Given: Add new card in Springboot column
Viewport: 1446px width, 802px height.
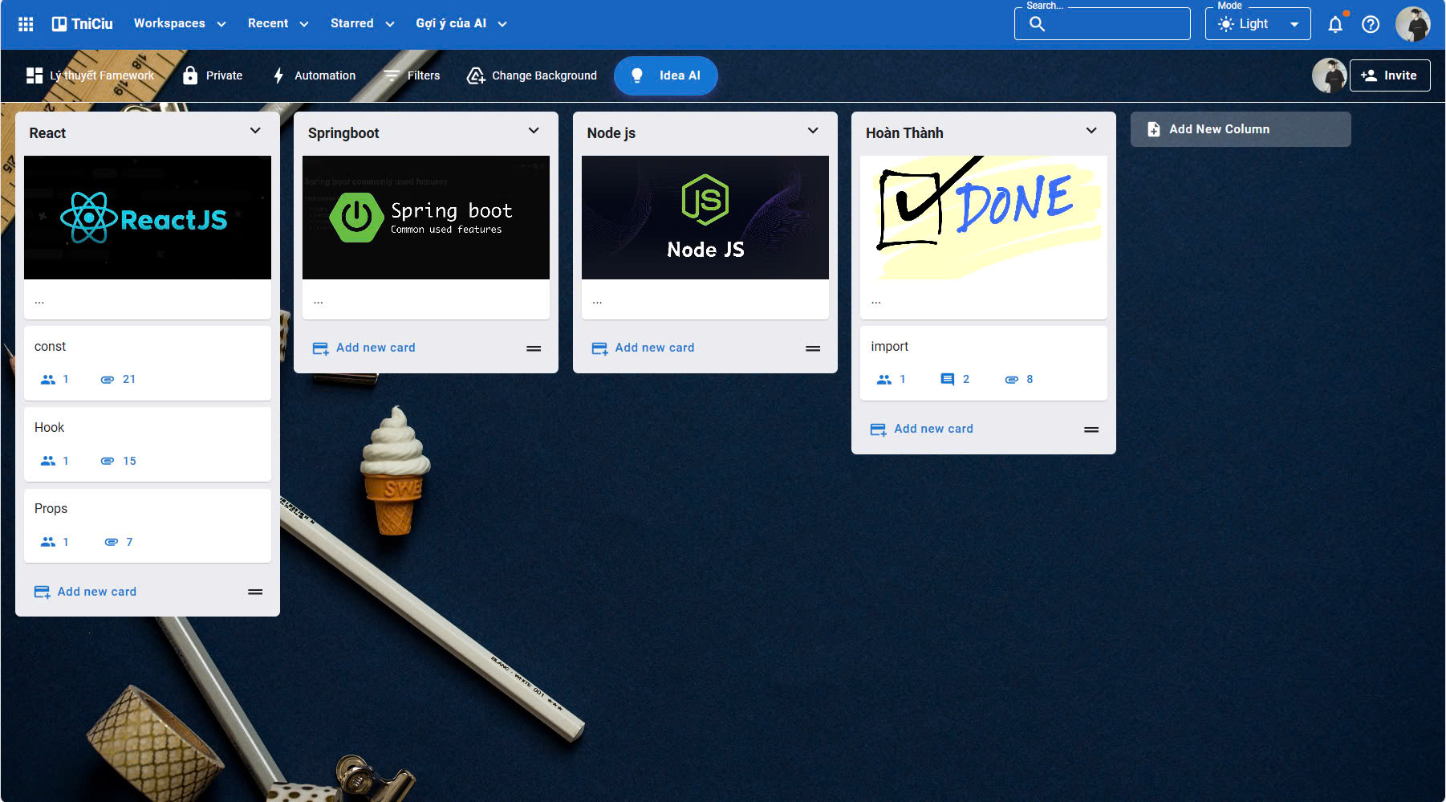Looking at the screenshot, I should (x=364, y=348).
